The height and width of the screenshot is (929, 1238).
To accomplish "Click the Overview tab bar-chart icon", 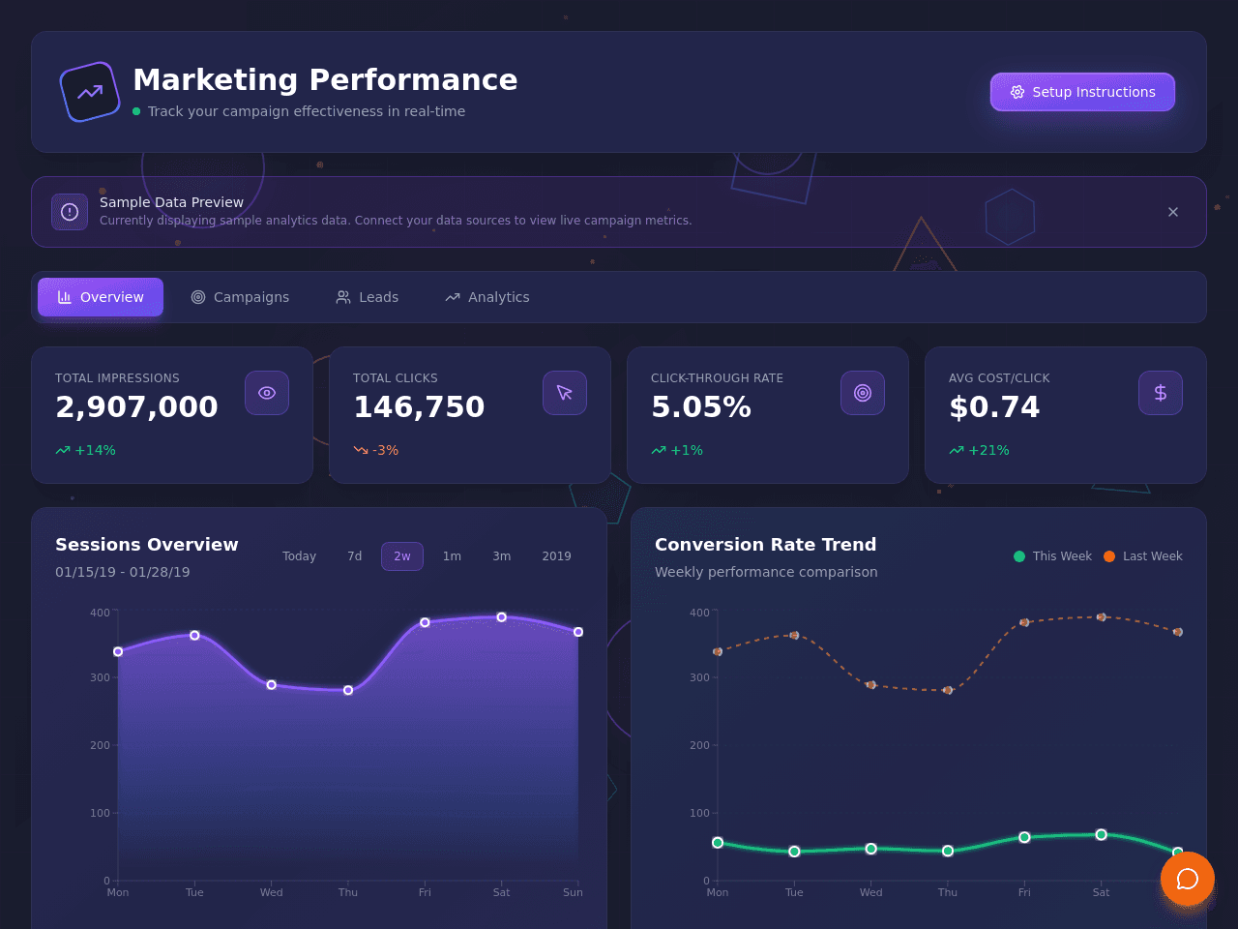I will point(65,297).
